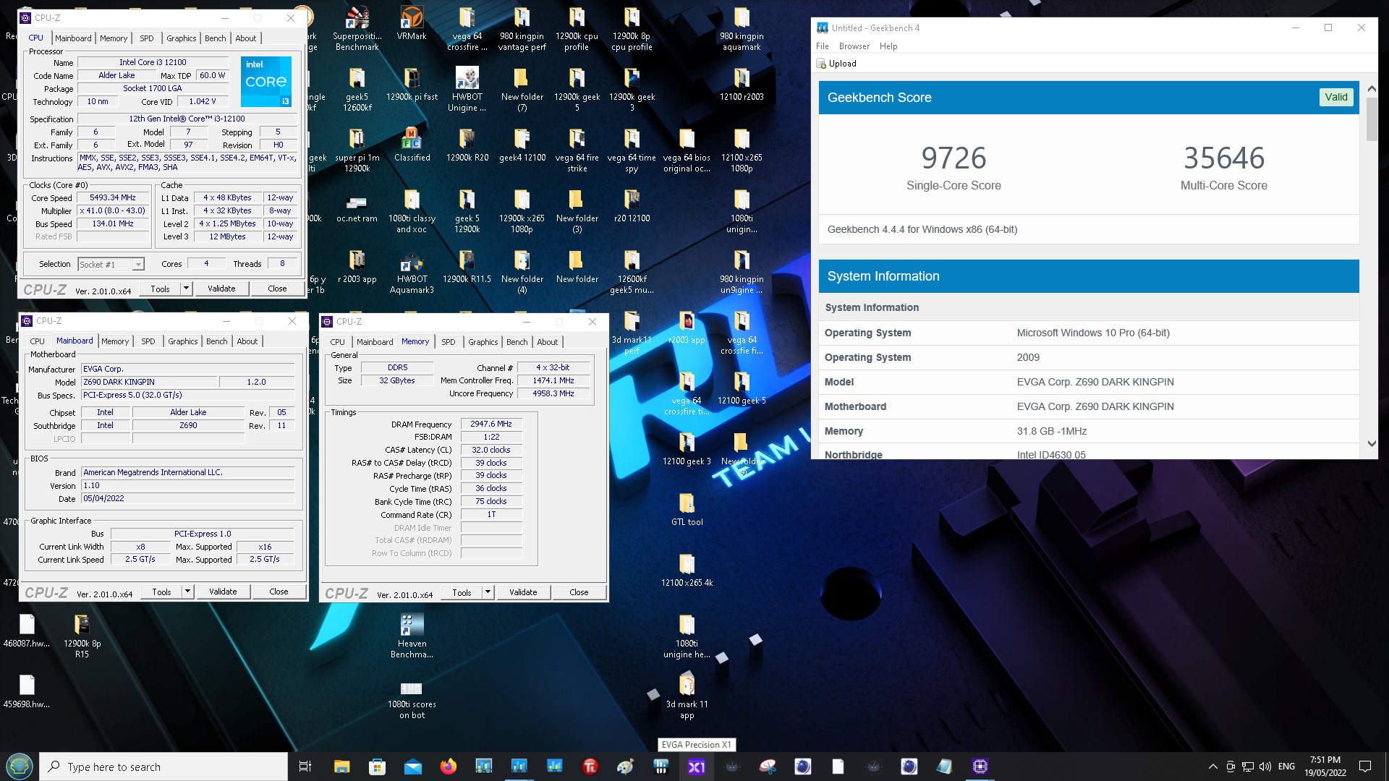The width and height of the screenshot is (1389, 781).
Task: Click the 35646 Multi-Core Score value
Action: click(x=1224, y=158)
